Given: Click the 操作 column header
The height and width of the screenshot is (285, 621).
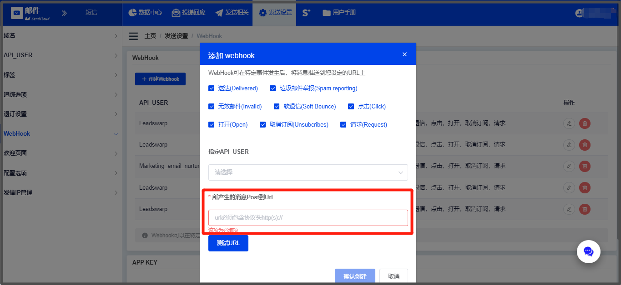Looking at the screenshot, I should pos(569,103).
